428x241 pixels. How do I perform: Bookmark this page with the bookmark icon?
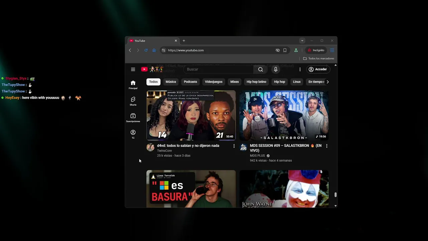[x=285, y=50]
